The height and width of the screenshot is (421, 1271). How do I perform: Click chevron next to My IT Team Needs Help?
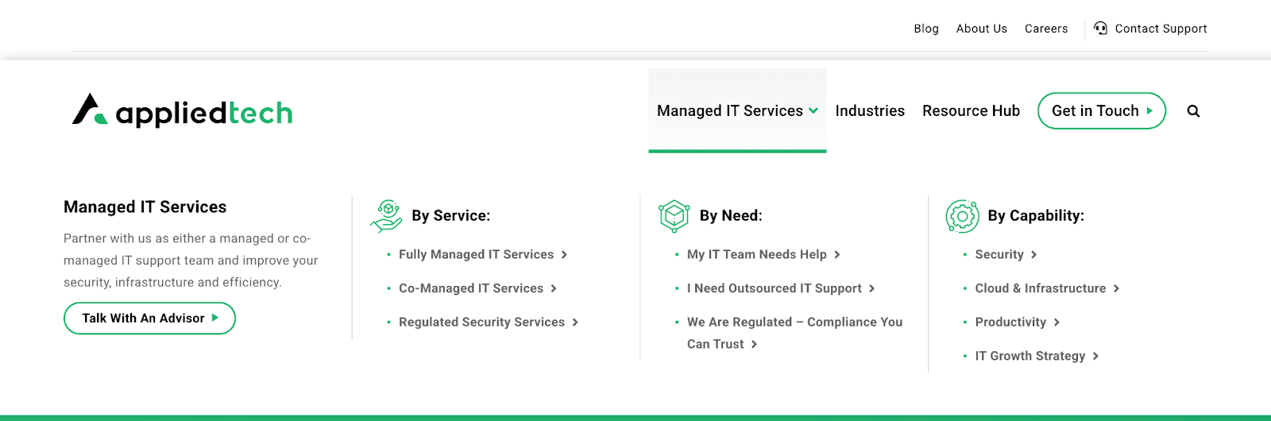[x=837, y=254]
